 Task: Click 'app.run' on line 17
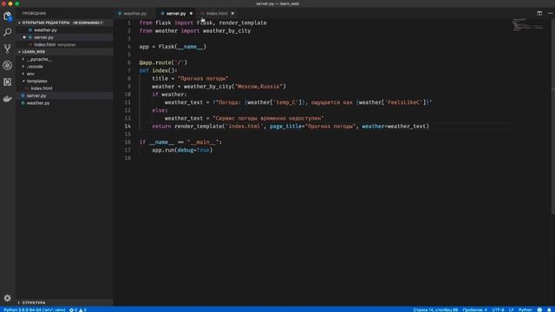tap(163, 150)
